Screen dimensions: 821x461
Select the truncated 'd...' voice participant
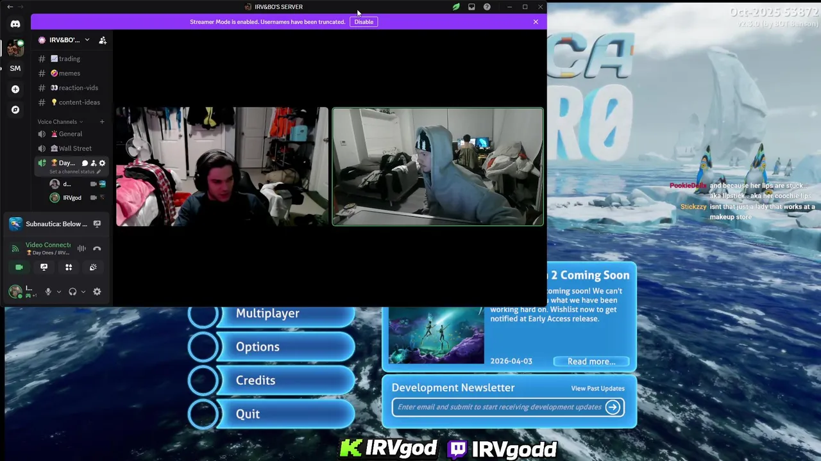click(67, 184)
